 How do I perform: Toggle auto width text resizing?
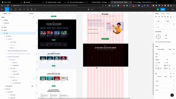165,65
